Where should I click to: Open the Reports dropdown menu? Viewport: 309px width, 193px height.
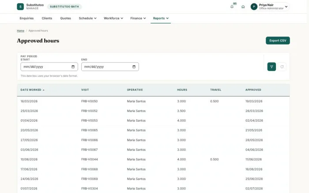click(x=161, y=19)
